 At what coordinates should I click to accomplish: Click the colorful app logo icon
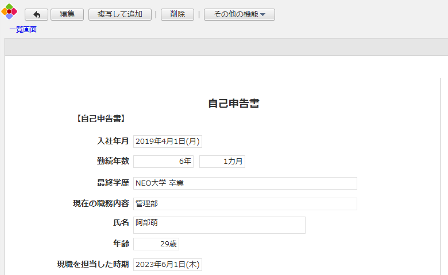coord(9,11)
